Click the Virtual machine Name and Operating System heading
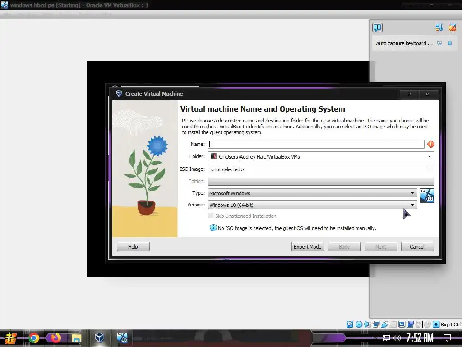 [263, 109]
